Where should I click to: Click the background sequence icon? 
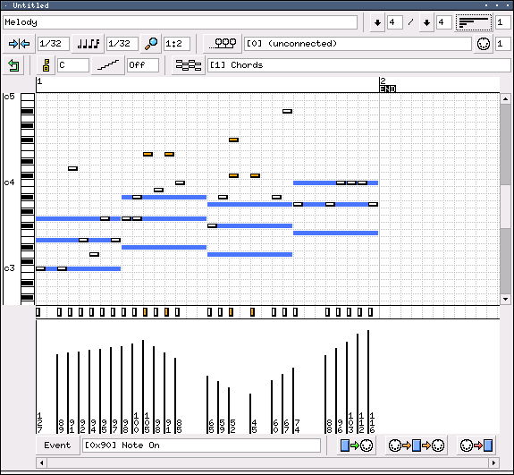click(x=188, y=65)
